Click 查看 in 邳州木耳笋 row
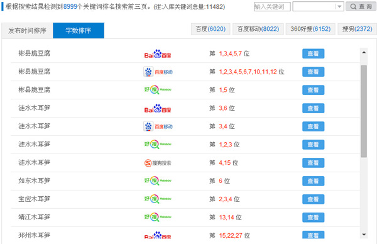Image resolution: width=377 pixels, height=244 pixels. [314, 235]
